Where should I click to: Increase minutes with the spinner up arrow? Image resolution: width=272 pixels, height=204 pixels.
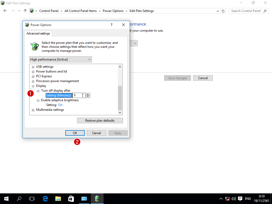[88, 94]
